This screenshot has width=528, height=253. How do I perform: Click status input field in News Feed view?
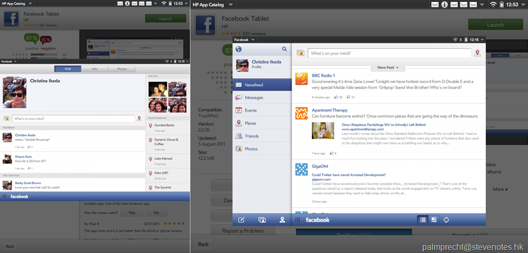[390, 53]
